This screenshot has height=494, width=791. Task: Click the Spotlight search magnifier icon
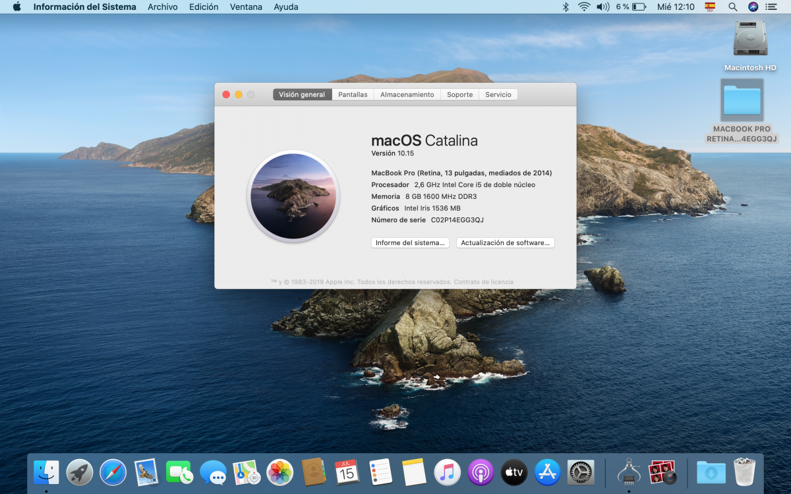coord(732,7)
